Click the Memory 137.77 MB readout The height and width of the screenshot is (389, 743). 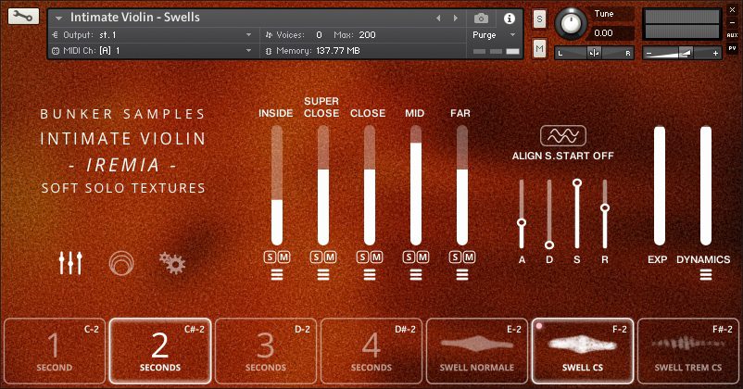338,51
